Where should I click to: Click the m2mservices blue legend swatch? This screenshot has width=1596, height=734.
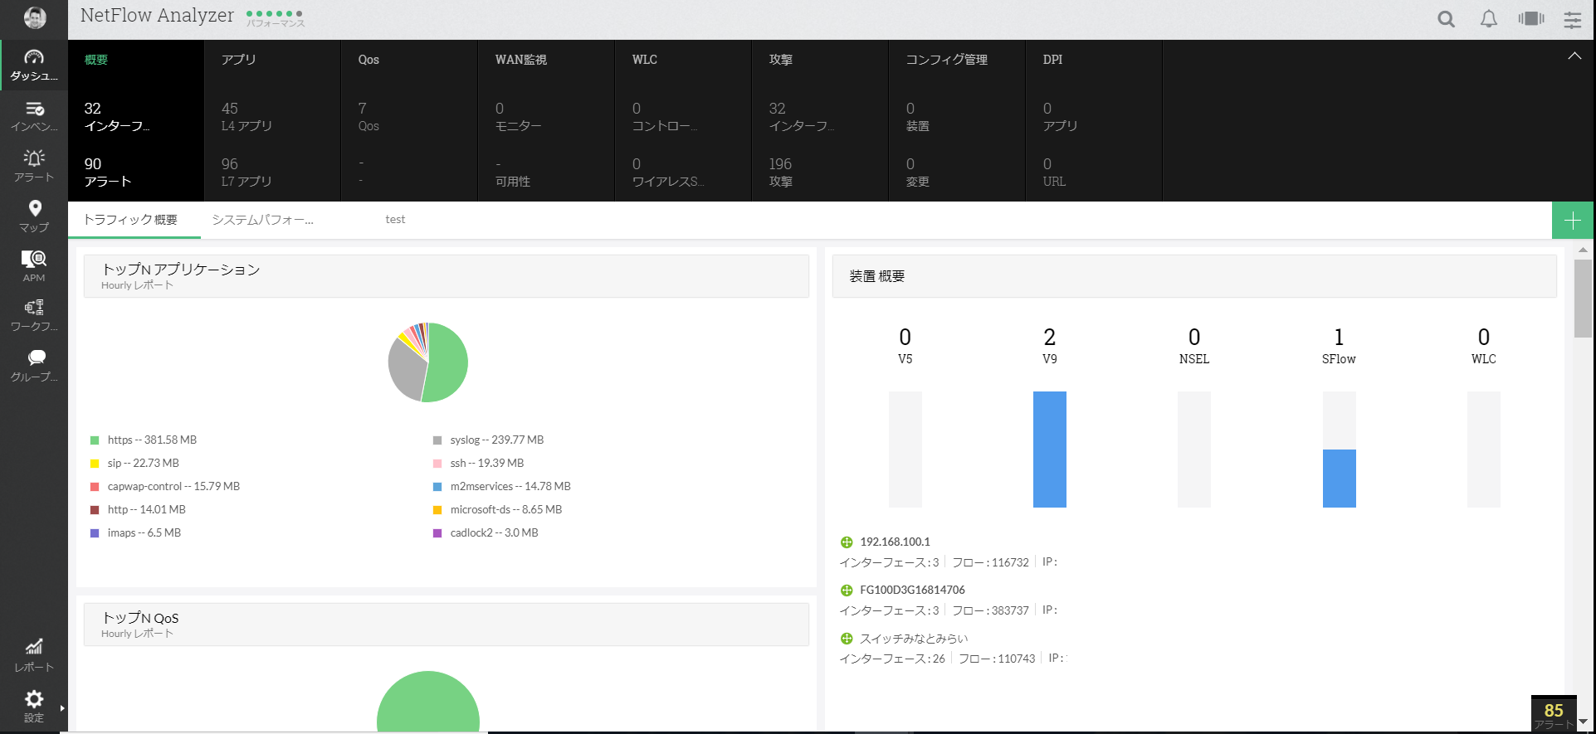(437, 487)
